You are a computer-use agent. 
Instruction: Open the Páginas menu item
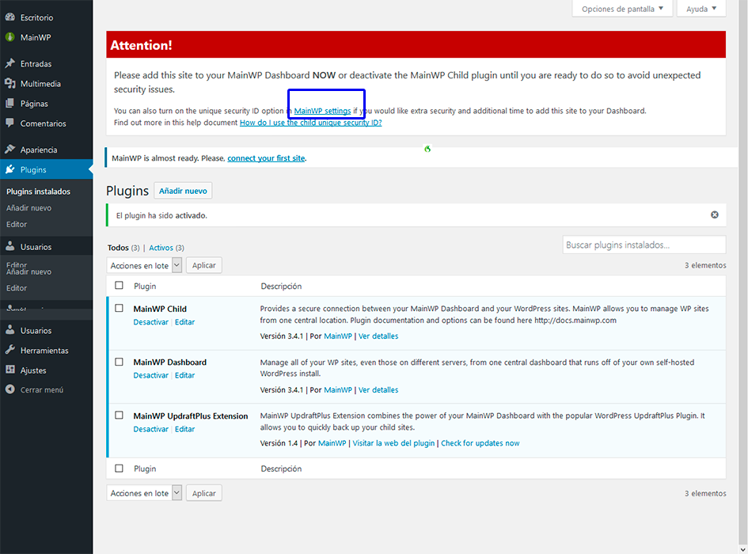[34, 104]
